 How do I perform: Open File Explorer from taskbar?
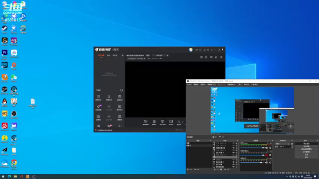(15, 177)
